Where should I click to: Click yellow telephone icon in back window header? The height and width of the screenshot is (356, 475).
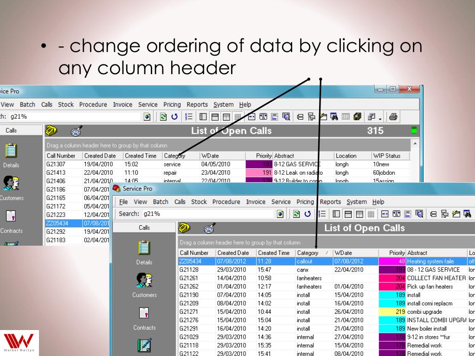(x=51, y=130)
